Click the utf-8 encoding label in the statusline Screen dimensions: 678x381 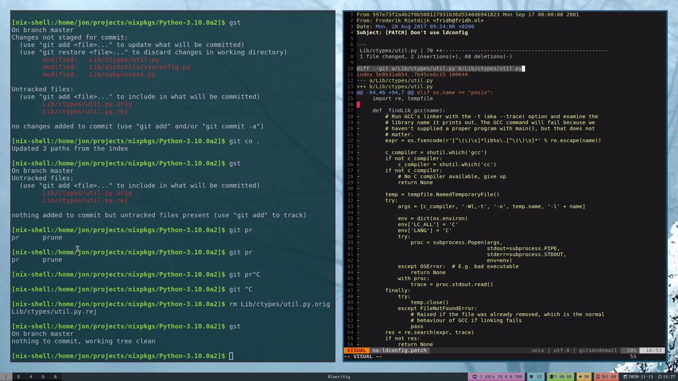pyautogui.click(x=561, y=350)
